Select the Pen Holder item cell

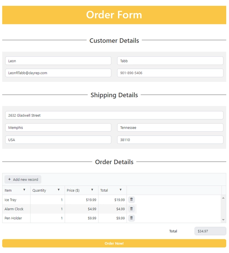[x=16, y=218]
